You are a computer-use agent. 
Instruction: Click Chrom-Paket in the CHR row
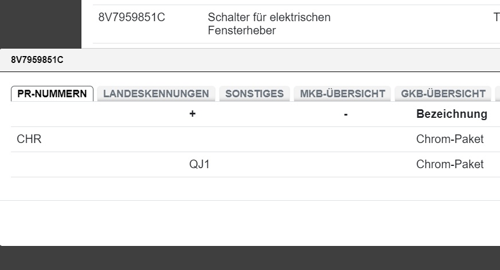(450, 139)
